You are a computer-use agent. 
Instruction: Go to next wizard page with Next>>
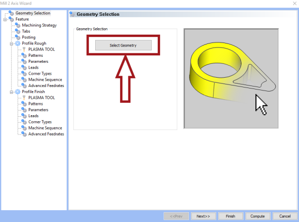coord(203,216)
